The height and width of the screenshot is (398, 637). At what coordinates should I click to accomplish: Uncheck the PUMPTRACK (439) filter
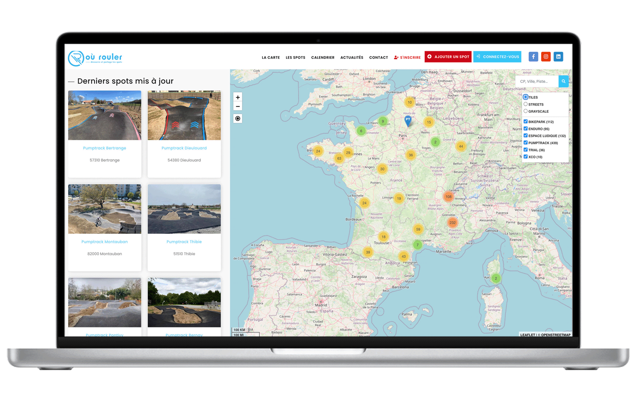(x=525, y=143)
